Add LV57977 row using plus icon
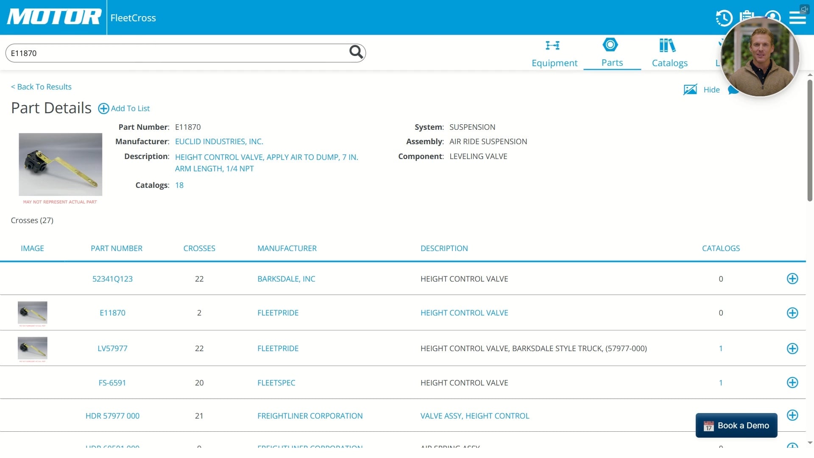This screenshot has height=458, width=814. (x=792, y=349)
